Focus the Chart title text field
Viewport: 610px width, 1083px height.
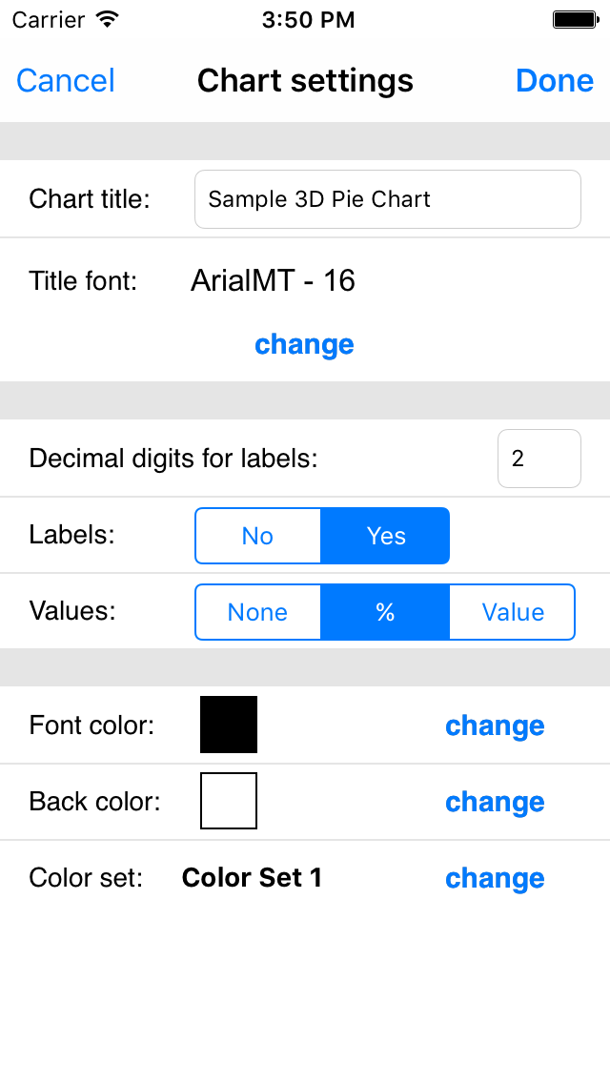coord(387,199)
